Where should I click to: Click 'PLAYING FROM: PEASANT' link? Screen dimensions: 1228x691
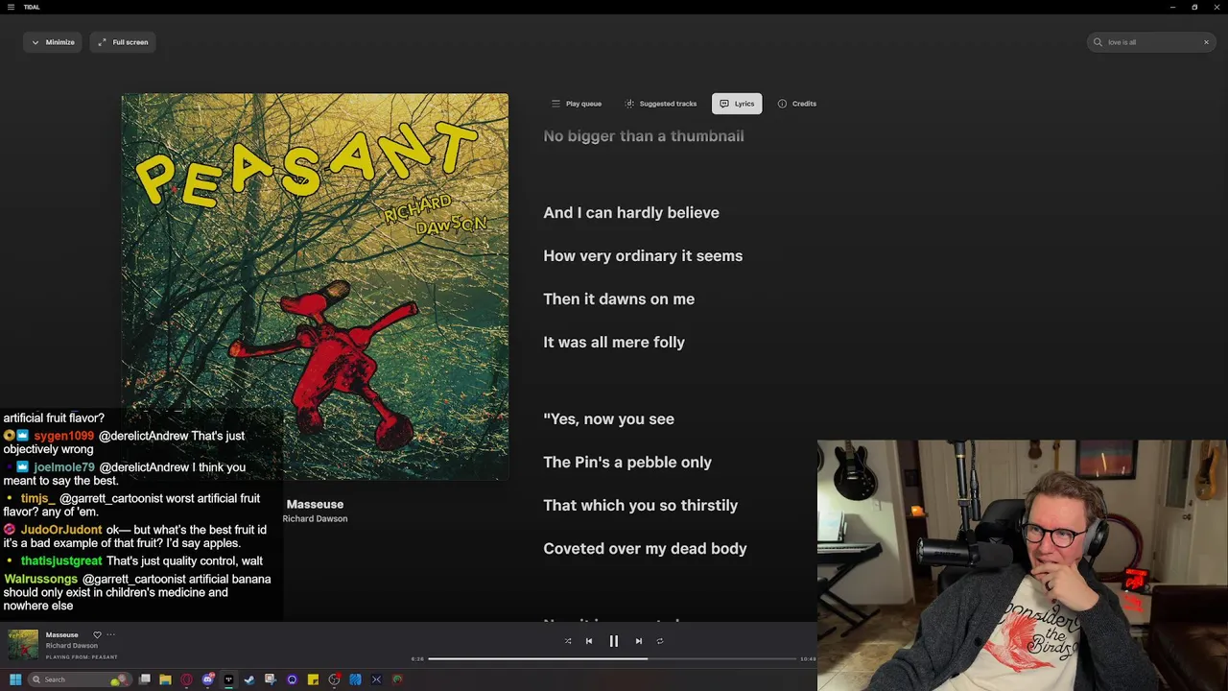(x=82, y=657)
